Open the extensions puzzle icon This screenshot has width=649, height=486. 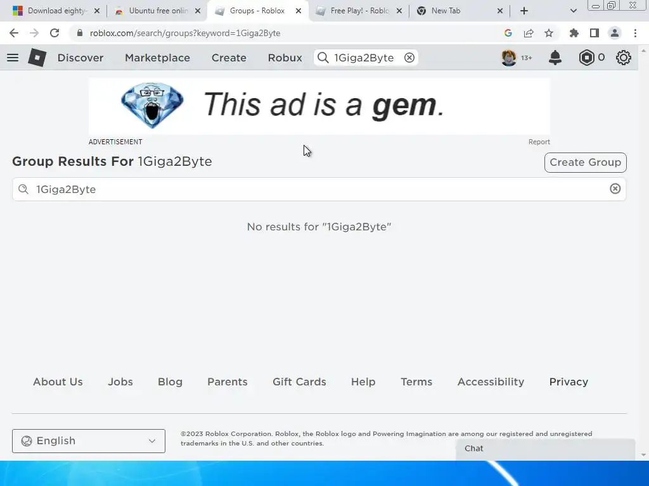(574, 33)
